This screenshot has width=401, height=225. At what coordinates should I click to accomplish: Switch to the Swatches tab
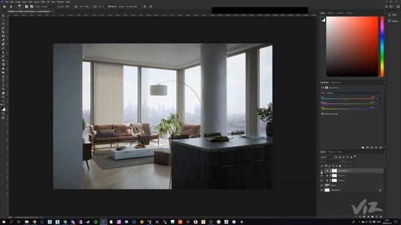tap(330, 13)
